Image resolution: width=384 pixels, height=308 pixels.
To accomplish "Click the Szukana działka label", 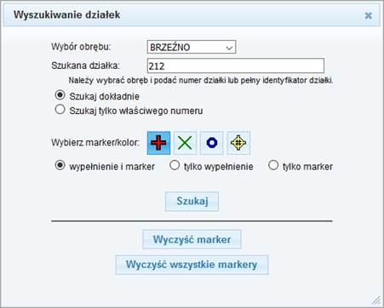I will click(x=85, y=66).
